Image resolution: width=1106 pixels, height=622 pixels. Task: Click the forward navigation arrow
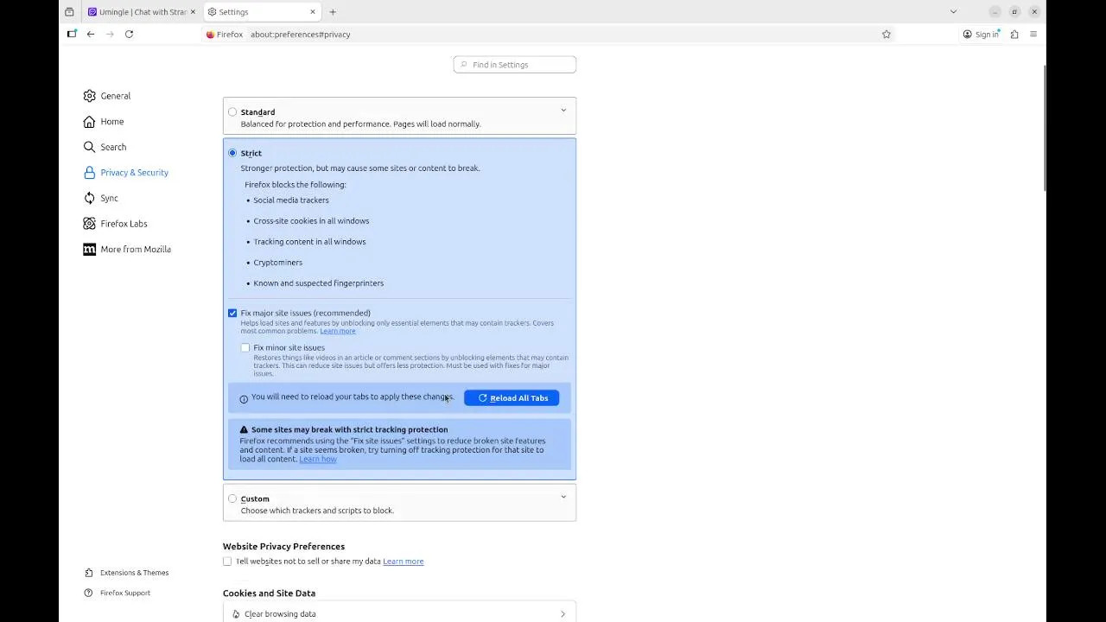click(x=110, y=34)
